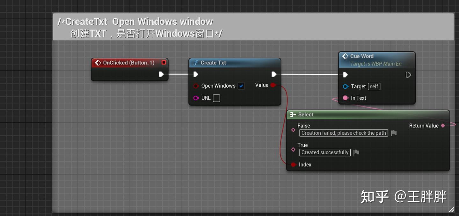
Task: Click the True option pin on Select node
Action: [x=293, y=149]
